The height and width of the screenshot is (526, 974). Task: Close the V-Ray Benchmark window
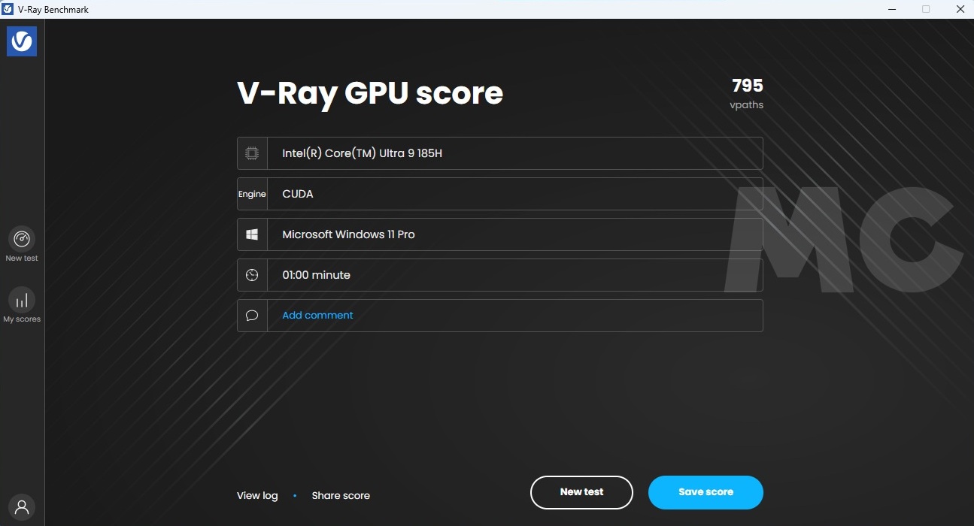[x=959, y=9]
